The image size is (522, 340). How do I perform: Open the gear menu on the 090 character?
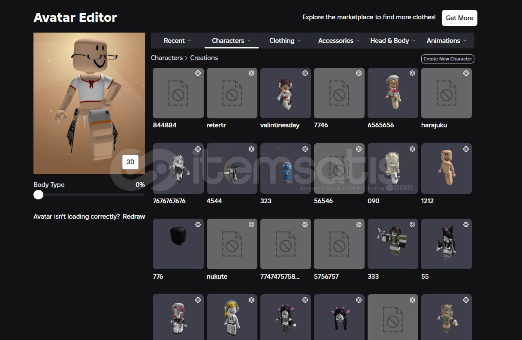412,149
